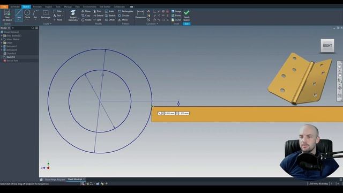Click the RIGHT face of ViewCube
343x193 pixels.
(327, 46)
